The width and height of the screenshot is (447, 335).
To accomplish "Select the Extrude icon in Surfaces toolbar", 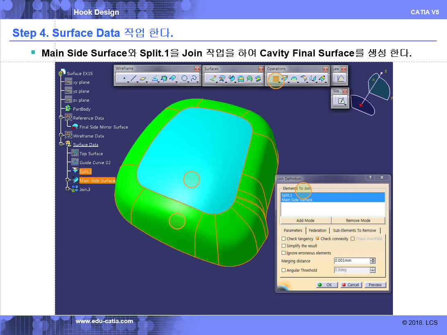I will [213, 79].
